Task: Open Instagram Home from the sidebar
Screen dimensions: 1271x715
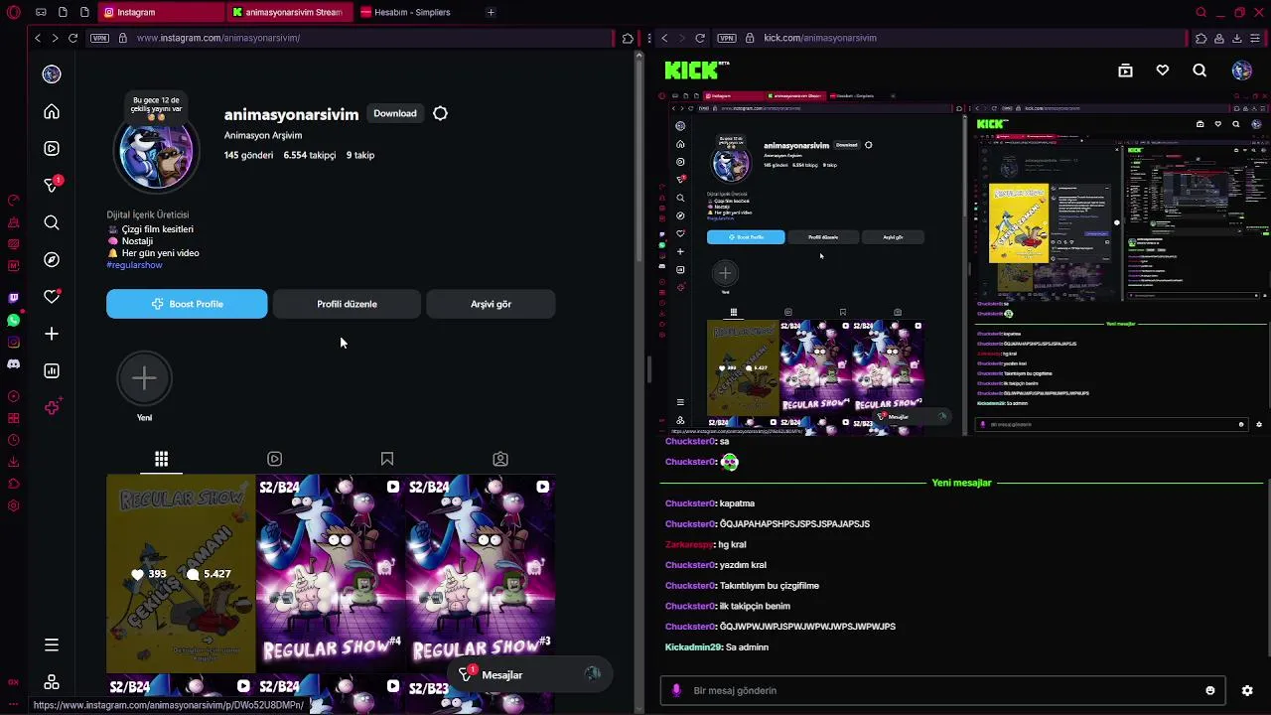Action: (52, 111)
